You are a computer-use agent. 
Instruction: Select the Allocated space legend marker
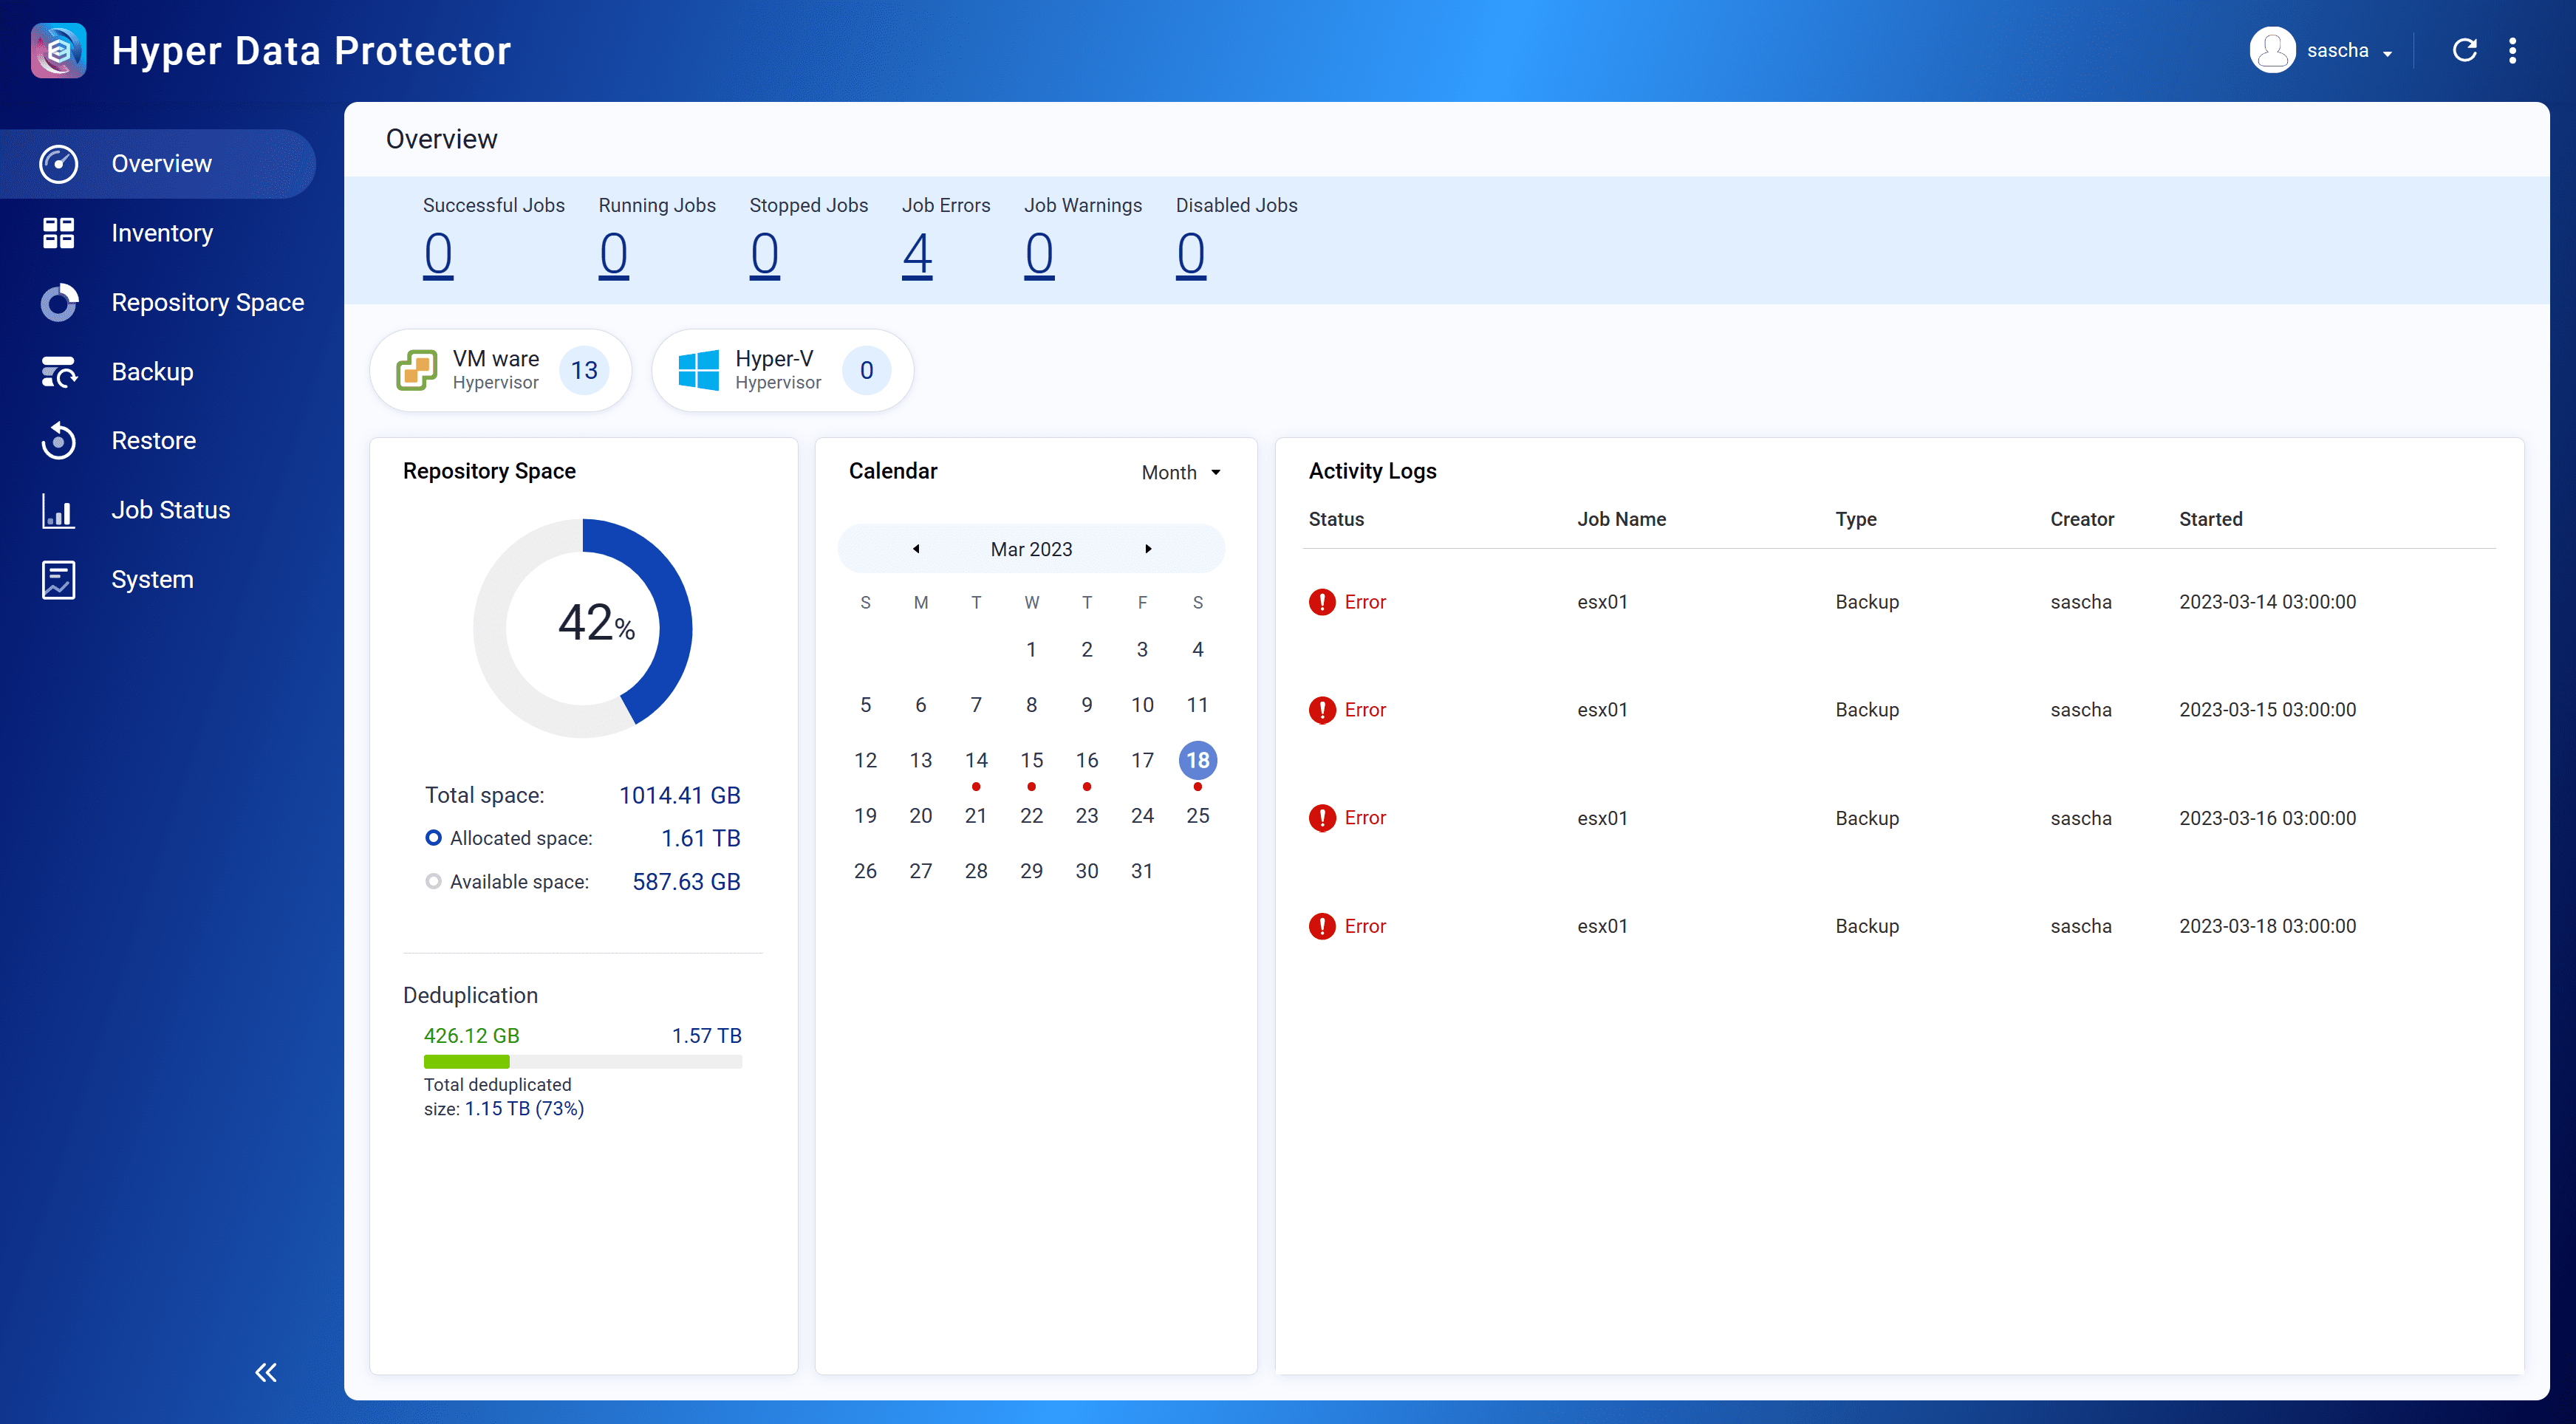[x=433, y=838]
